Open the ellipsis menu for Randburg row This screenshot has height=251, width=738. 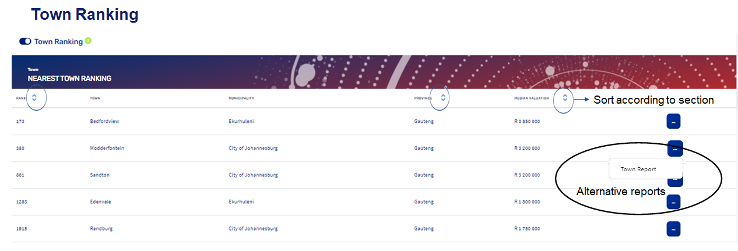(673, 229)
